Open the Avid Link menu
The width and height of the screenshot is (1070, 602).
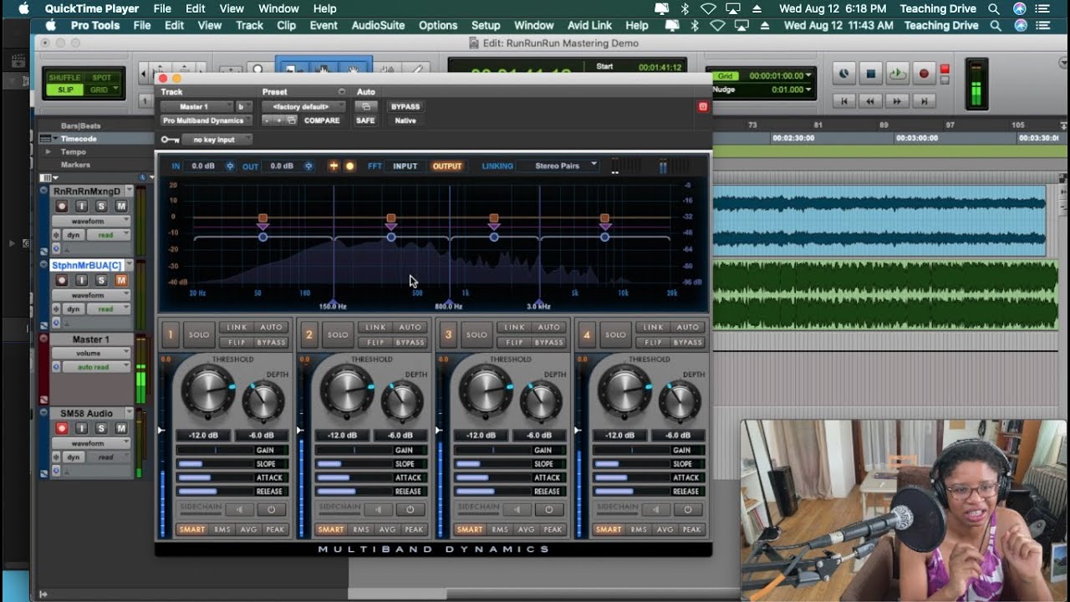pos(589,25)
